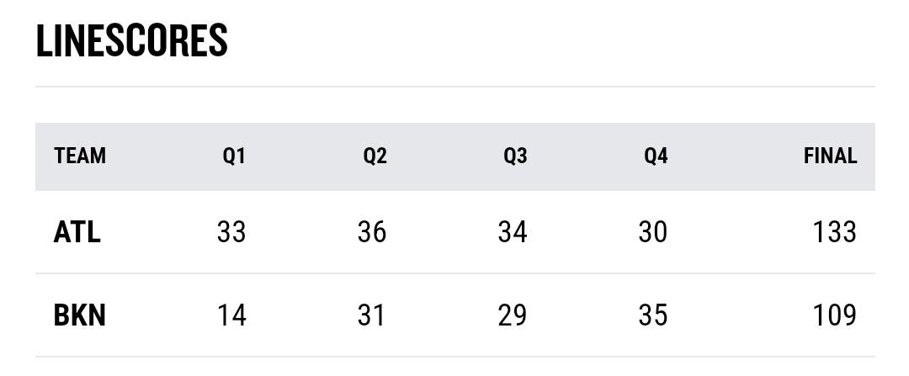The height and width of the screenshot is (376, 909).
Task: Click ATL's Q1 score of 33
Action: (x=232, y=232)
